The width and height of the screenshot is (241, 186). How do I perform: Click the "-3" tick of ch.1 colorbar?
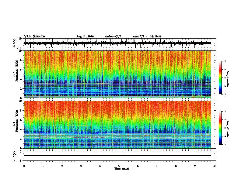coord(225,61)
